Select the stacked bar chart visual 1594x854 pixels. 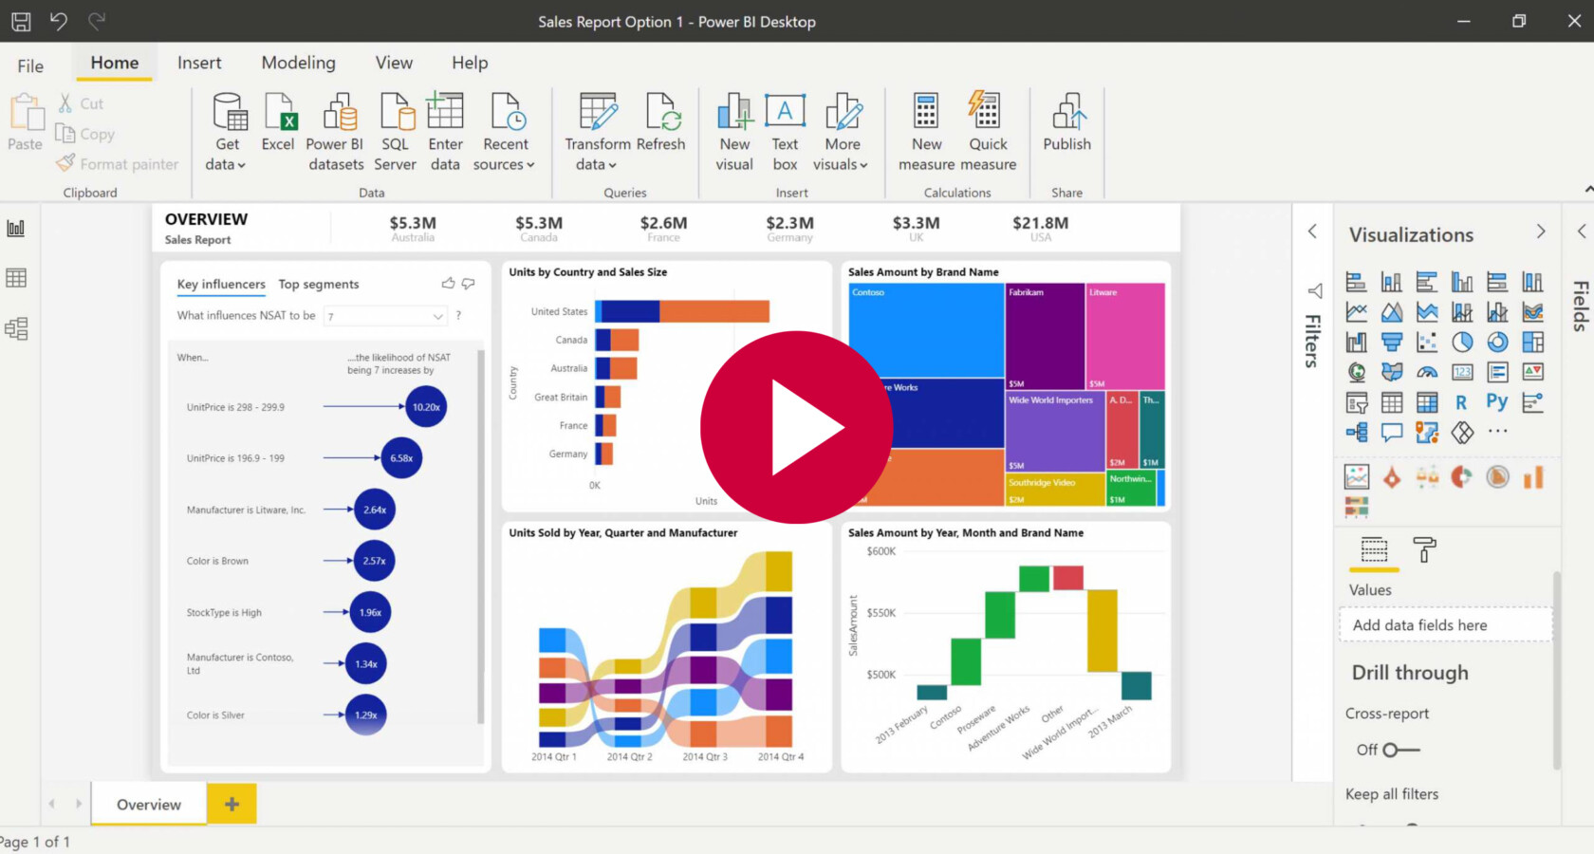click(1356, 282)
